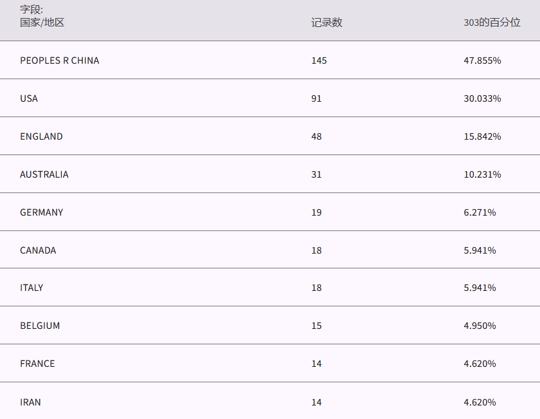This screenshot has width=540, height=419.
Task: Select the GERMANY country entry
Action: 42,212
